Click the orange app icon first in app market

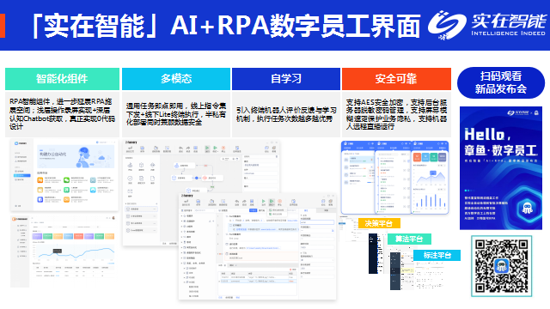click(40, 180)
